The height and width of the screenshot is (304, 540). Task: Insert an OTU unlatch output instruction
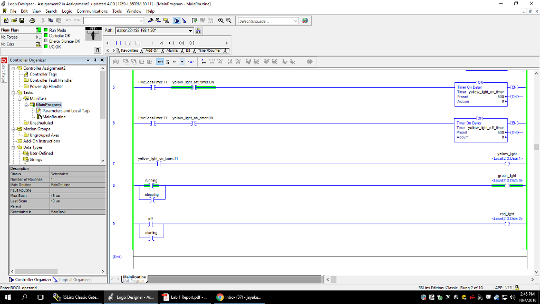point(182,43)
